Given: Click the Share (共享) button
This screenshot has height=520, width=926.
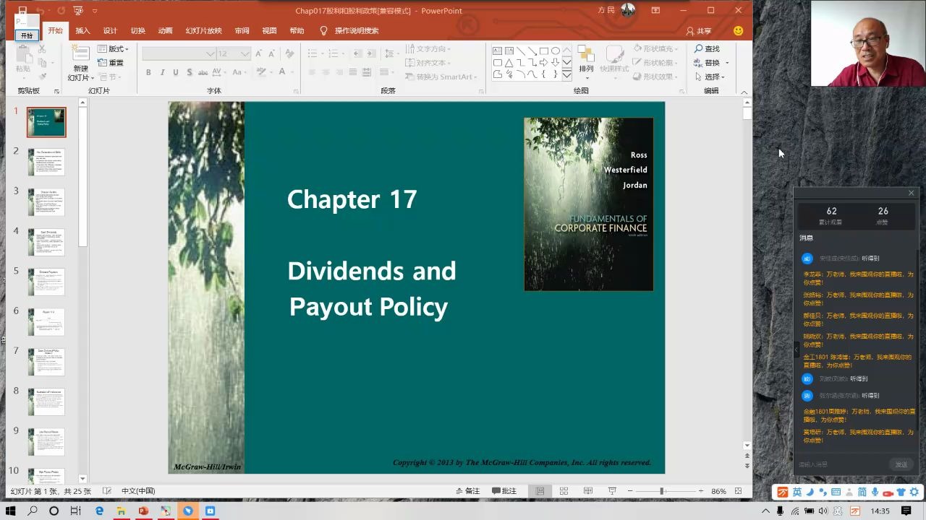Looking at the screenshot, I should [x=699, y=31].
